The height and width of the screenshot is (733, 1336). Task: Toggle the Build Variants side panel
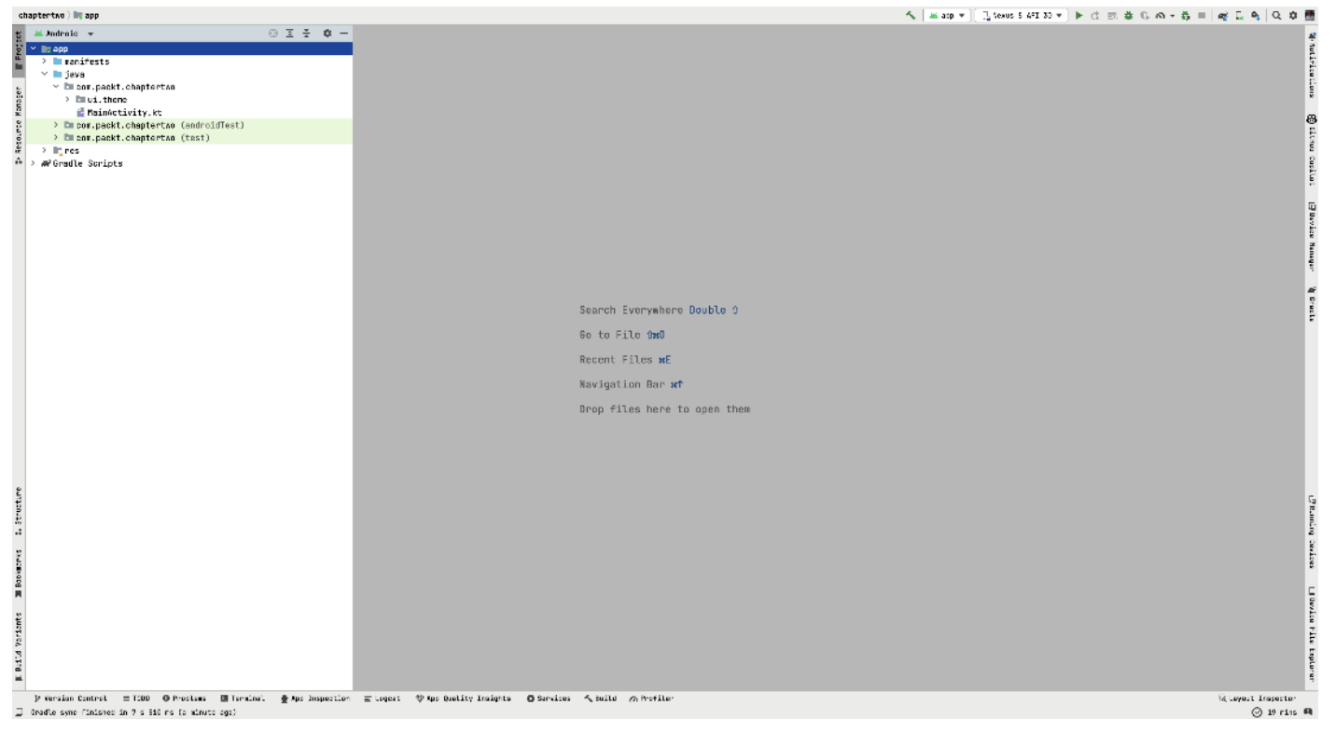(18, 646)
